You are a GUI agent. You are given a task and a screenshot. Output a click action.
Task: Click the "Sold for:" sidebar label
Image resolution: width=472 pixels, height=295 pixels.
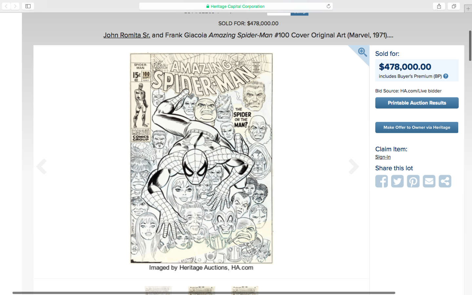(387, 54)
